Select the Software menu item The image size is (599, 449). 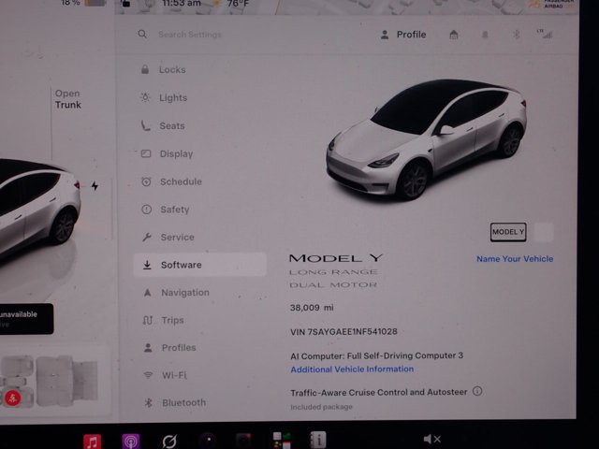[x=199, y=265]
